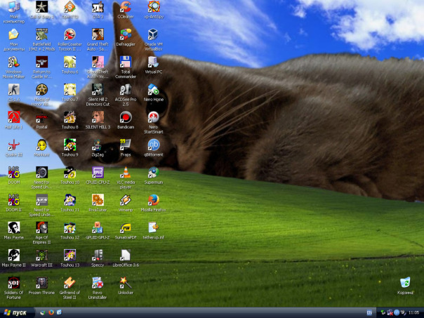The image size is (424, 318).
Task: Open the Fraps shortcut
Action: (126, 145)
